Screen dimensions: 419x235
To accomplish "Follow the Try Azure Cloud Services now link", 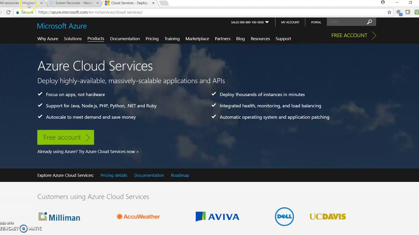I will point(109,151).
